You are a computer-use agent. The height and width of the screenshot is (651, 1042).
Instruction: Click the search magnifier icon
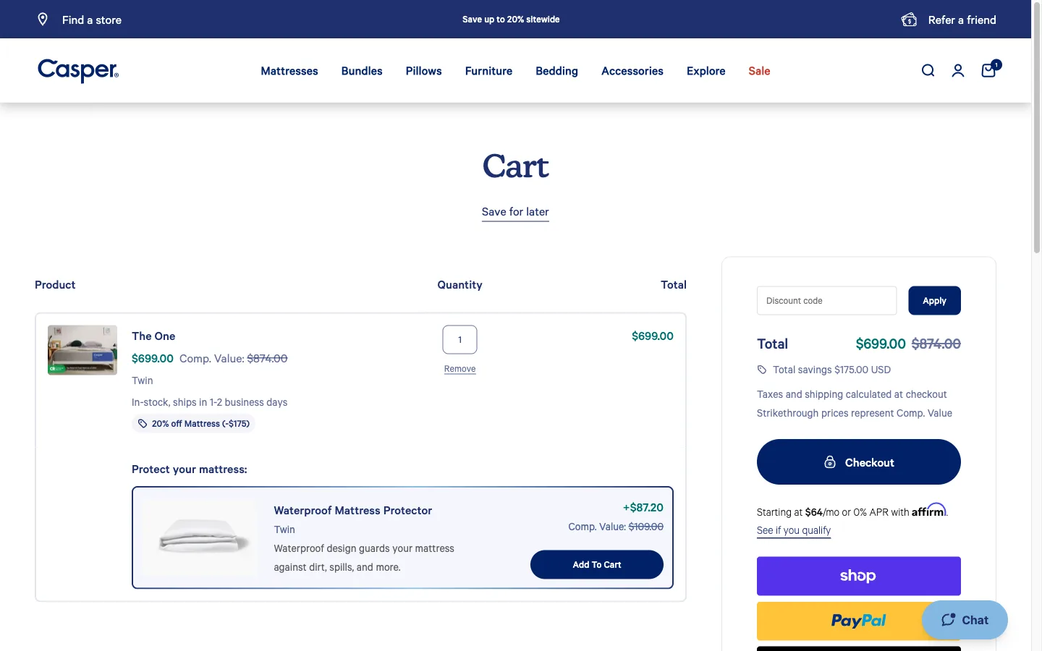pos(928,70)
